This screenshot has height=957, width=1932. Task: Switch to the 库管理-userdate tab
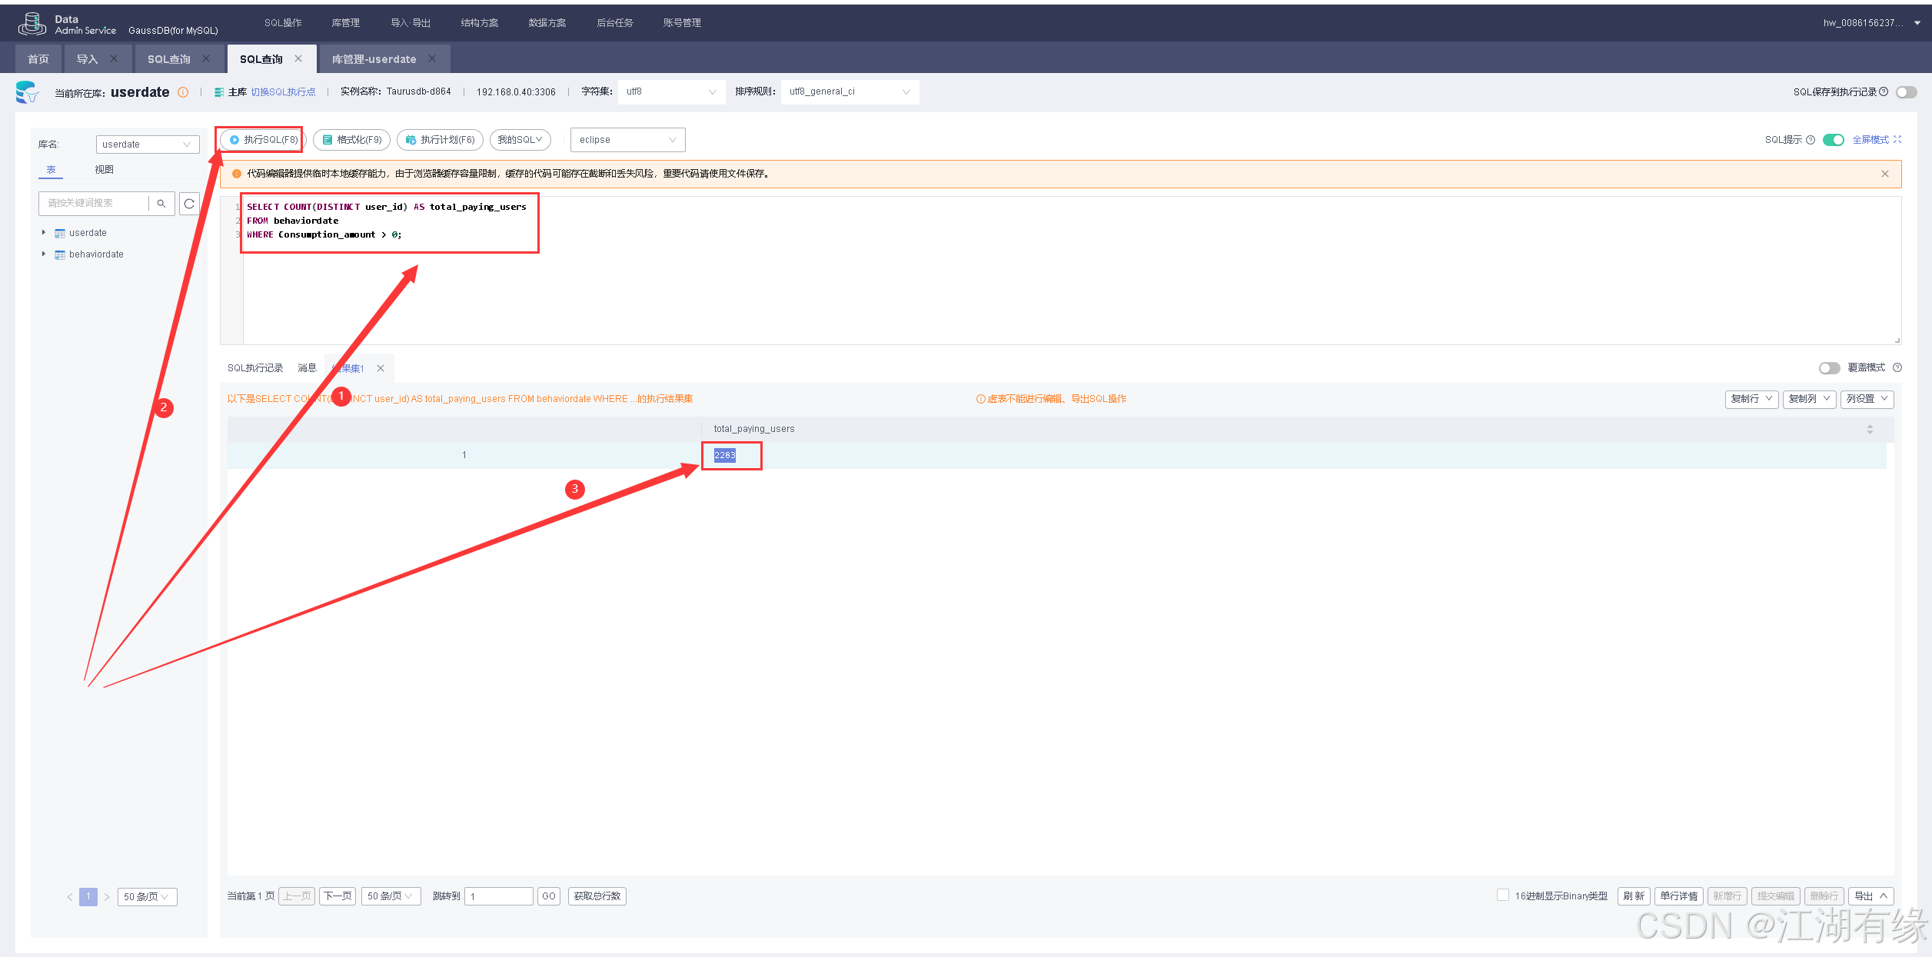tap(374, 59)
